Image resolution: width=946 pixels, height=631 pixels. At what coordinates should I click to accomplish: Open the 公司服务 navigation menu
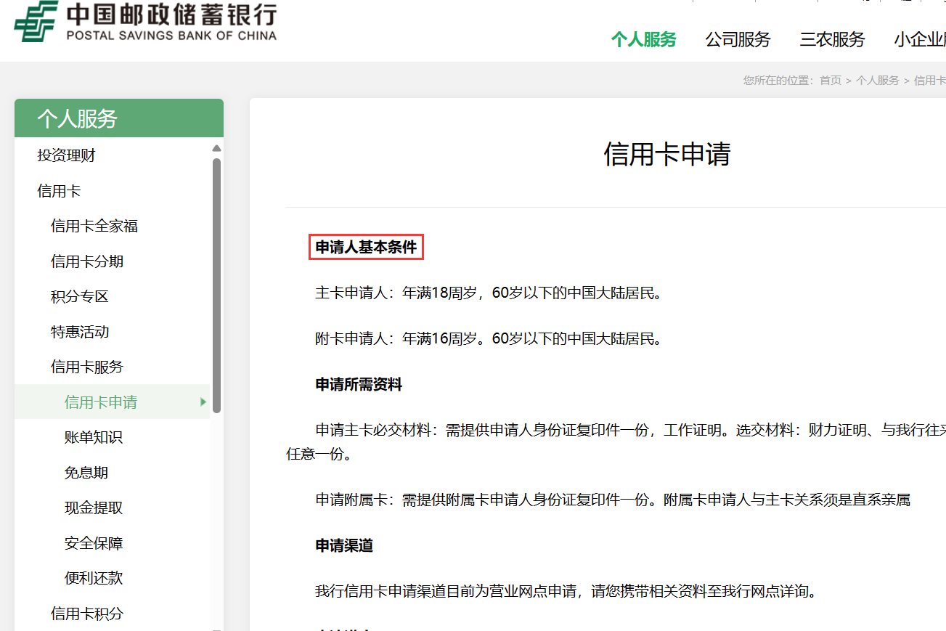pyautogui.click(x=737, y=40)
